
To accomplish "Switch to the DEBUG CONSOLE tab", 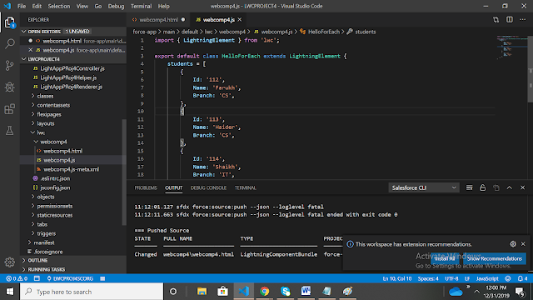I will (x=208, y=187).
